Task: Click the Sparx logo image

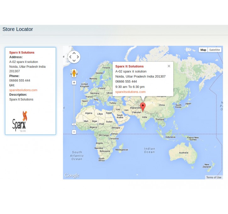Action: click(20, 121)
